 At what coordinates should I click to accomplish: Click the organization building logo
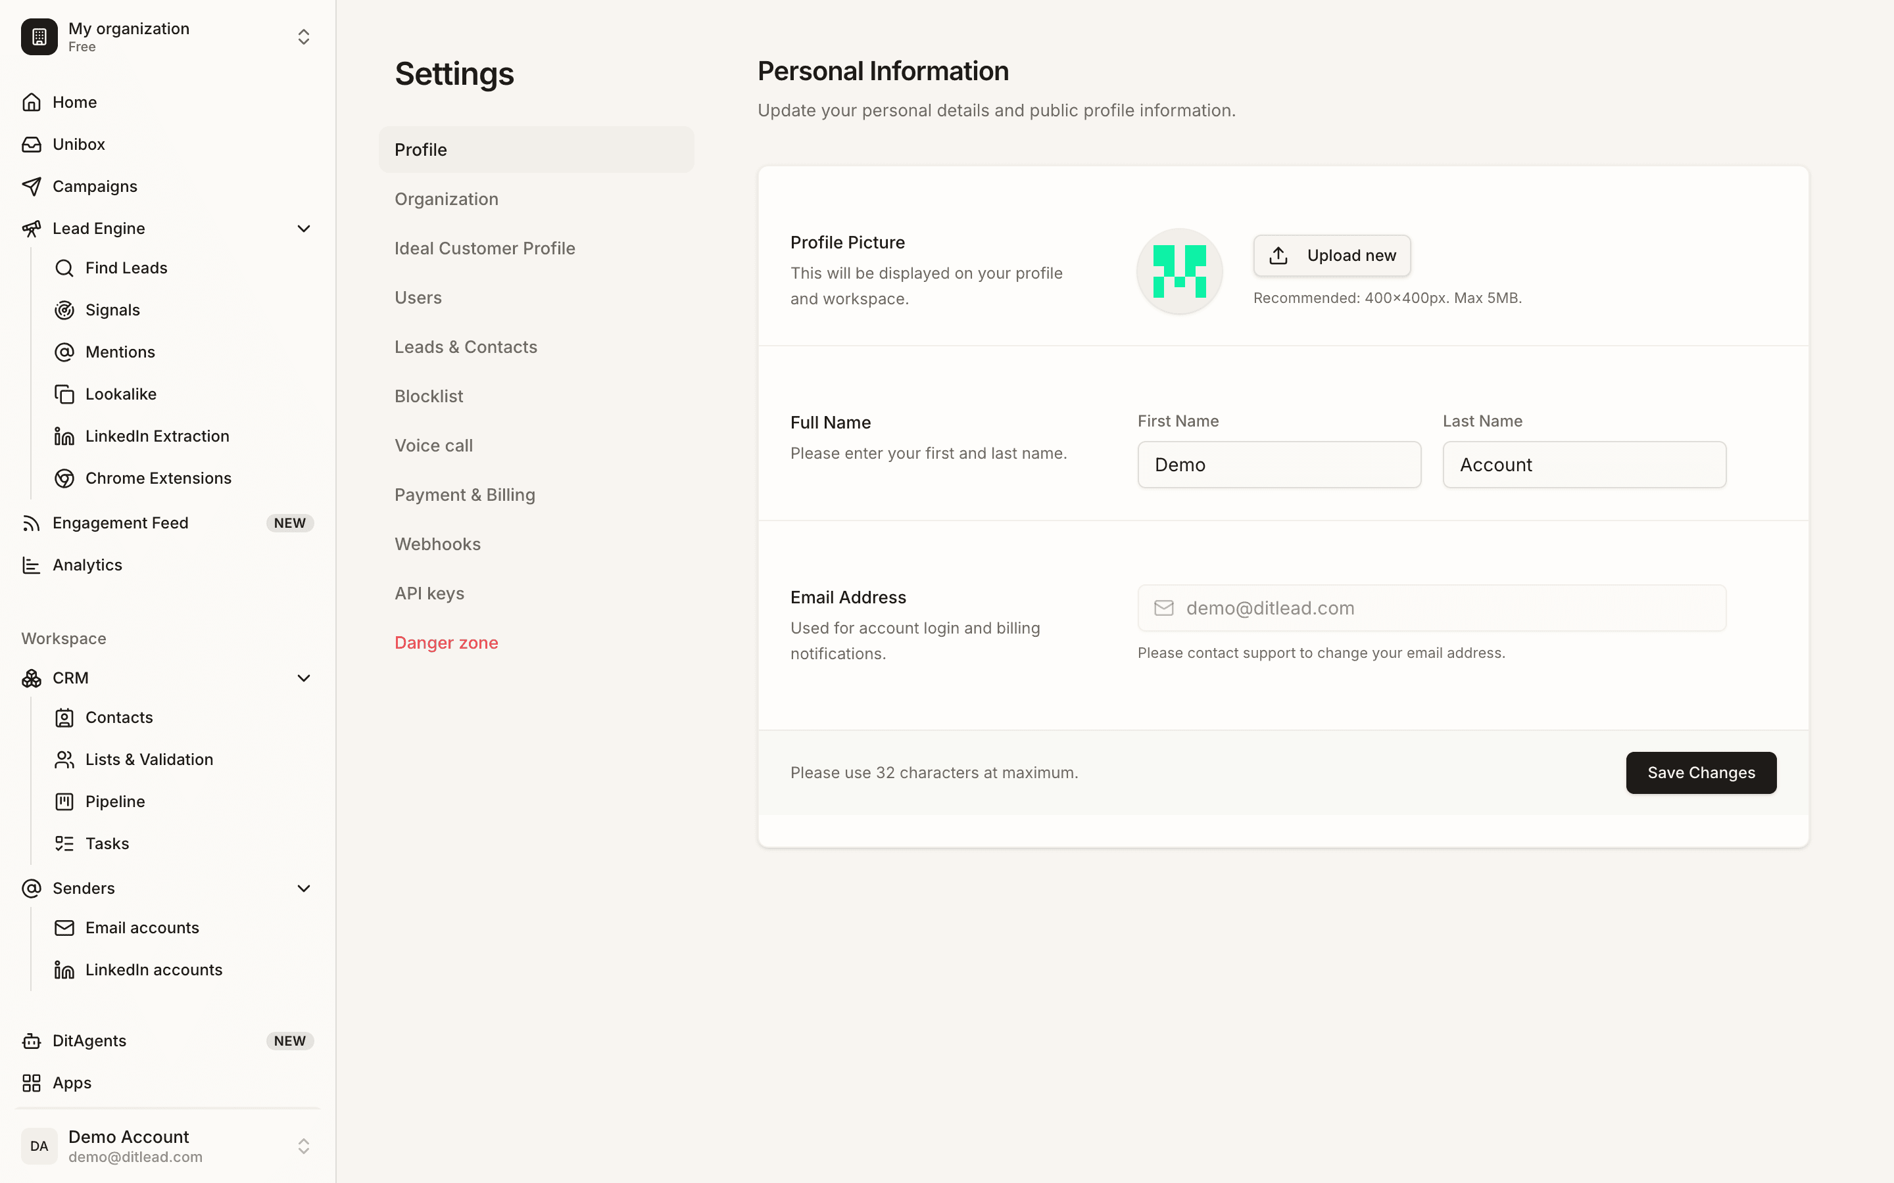(x=39, y=37)
